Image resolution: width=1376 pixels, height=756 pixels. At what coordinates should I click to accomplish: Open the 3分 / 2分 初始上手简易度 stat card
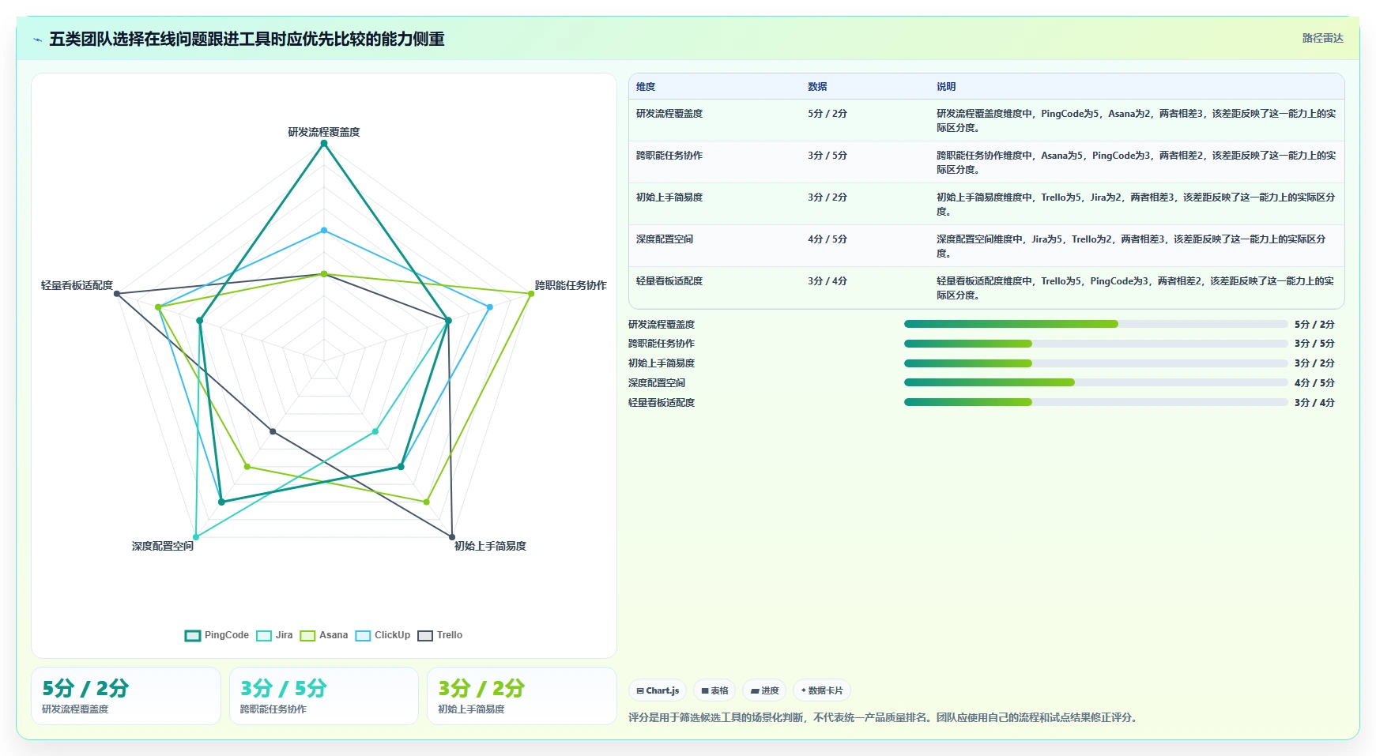point(522,696)
